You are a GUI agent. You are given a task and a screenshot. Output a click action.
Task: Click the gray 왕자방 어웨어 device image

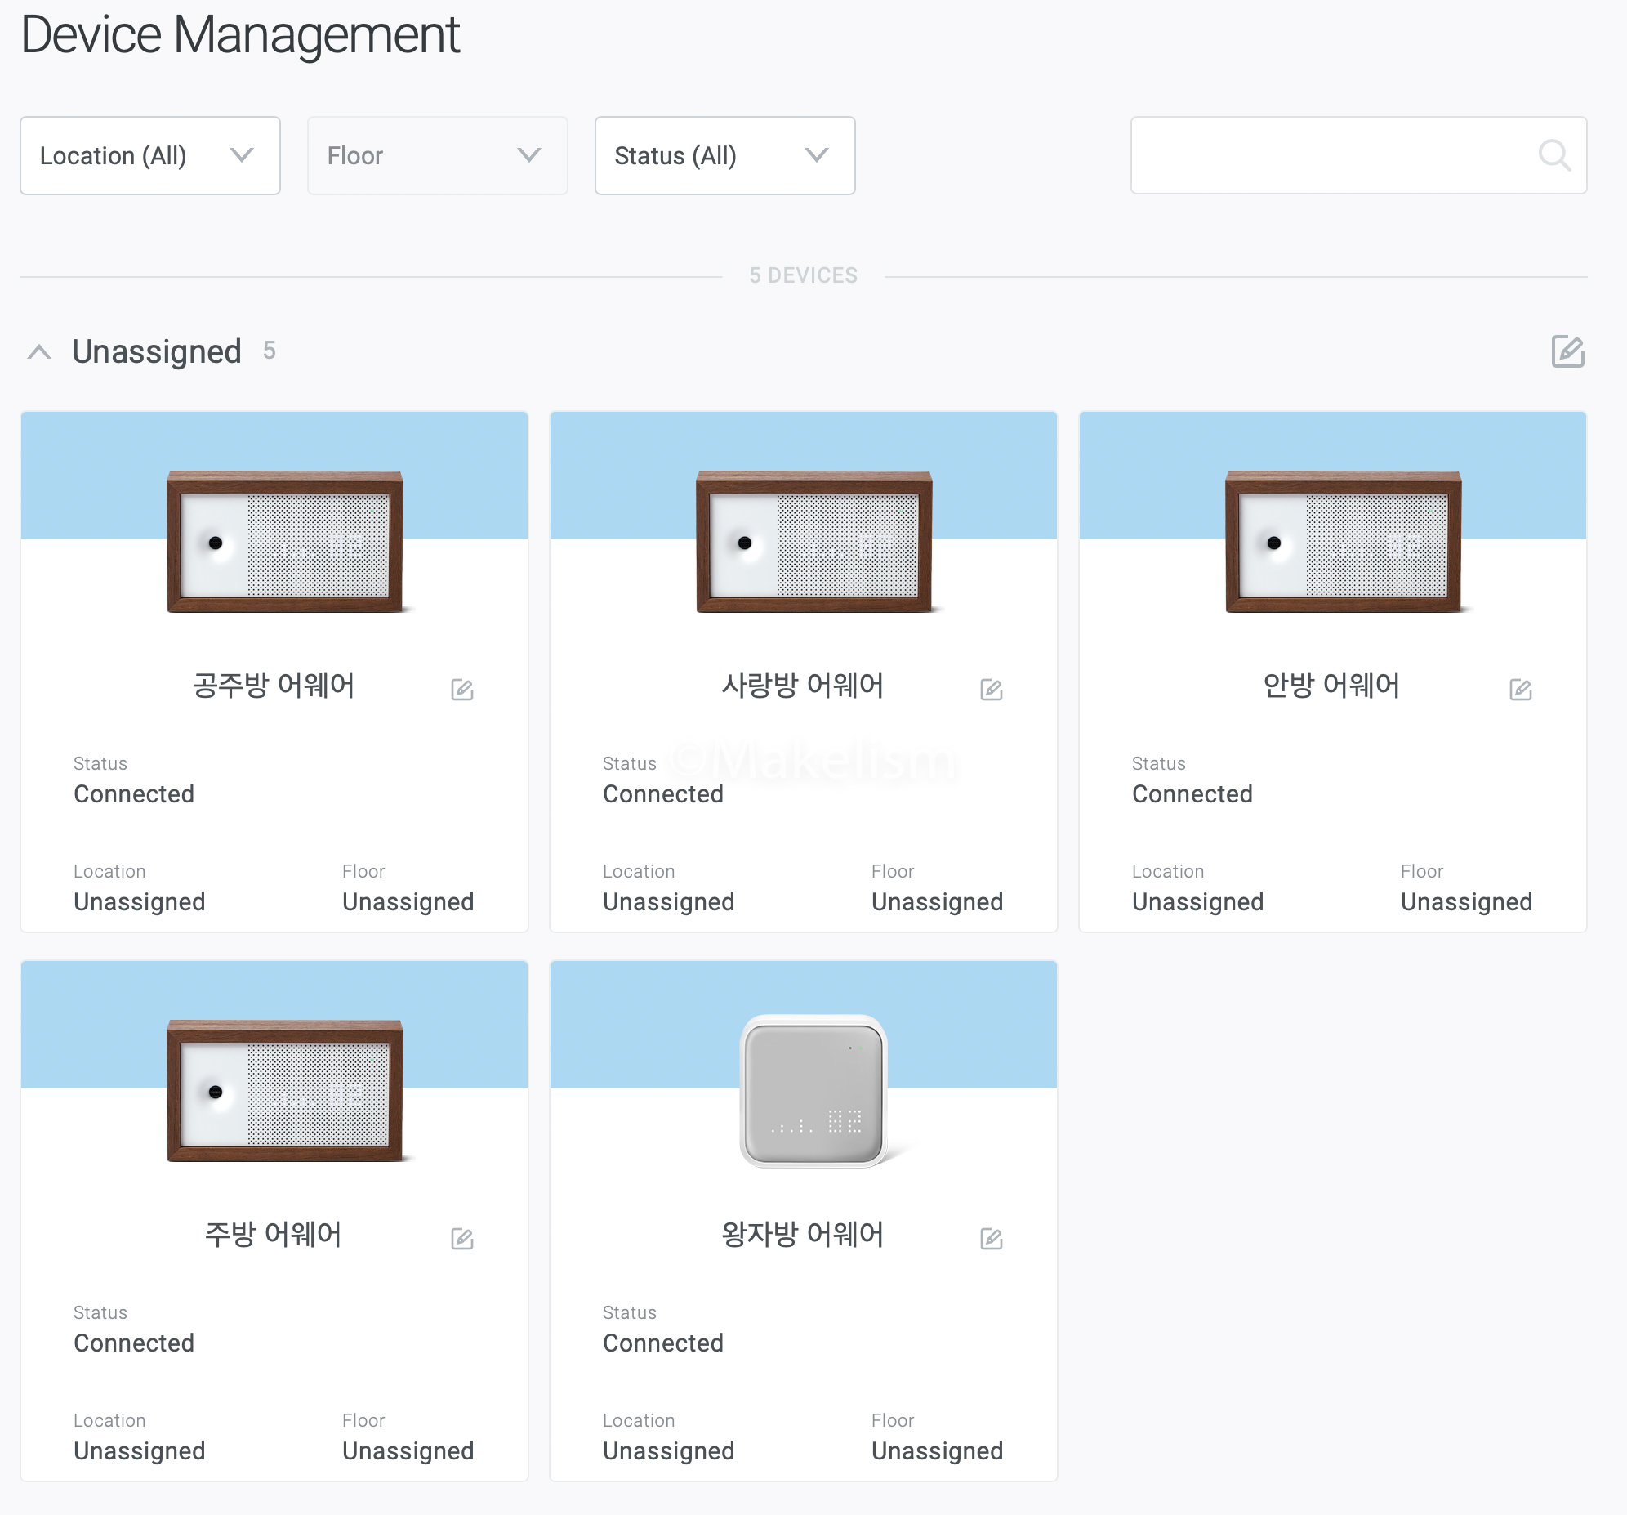813,1090
